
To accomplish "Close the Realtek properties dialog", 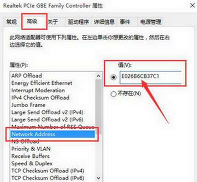I will pyautogui.click(x=192, y=6).
